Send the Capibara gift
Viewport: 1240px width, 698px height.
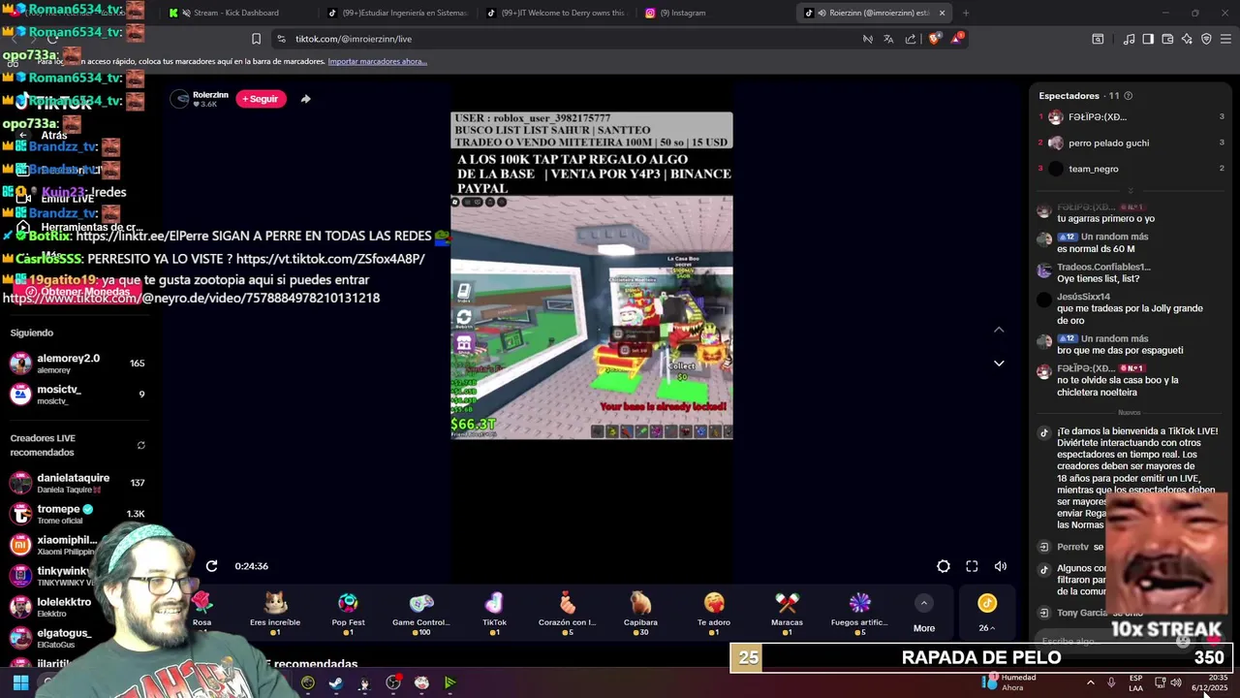click(x=640, y=613)
